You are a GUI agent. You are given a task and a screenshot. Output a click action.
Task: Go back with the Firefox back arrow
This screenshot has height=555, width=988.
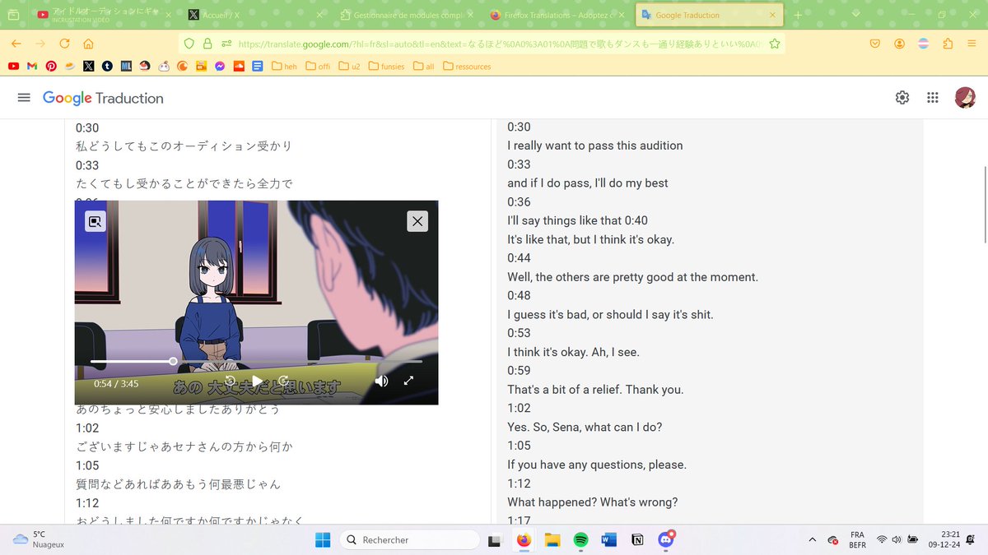16,44
